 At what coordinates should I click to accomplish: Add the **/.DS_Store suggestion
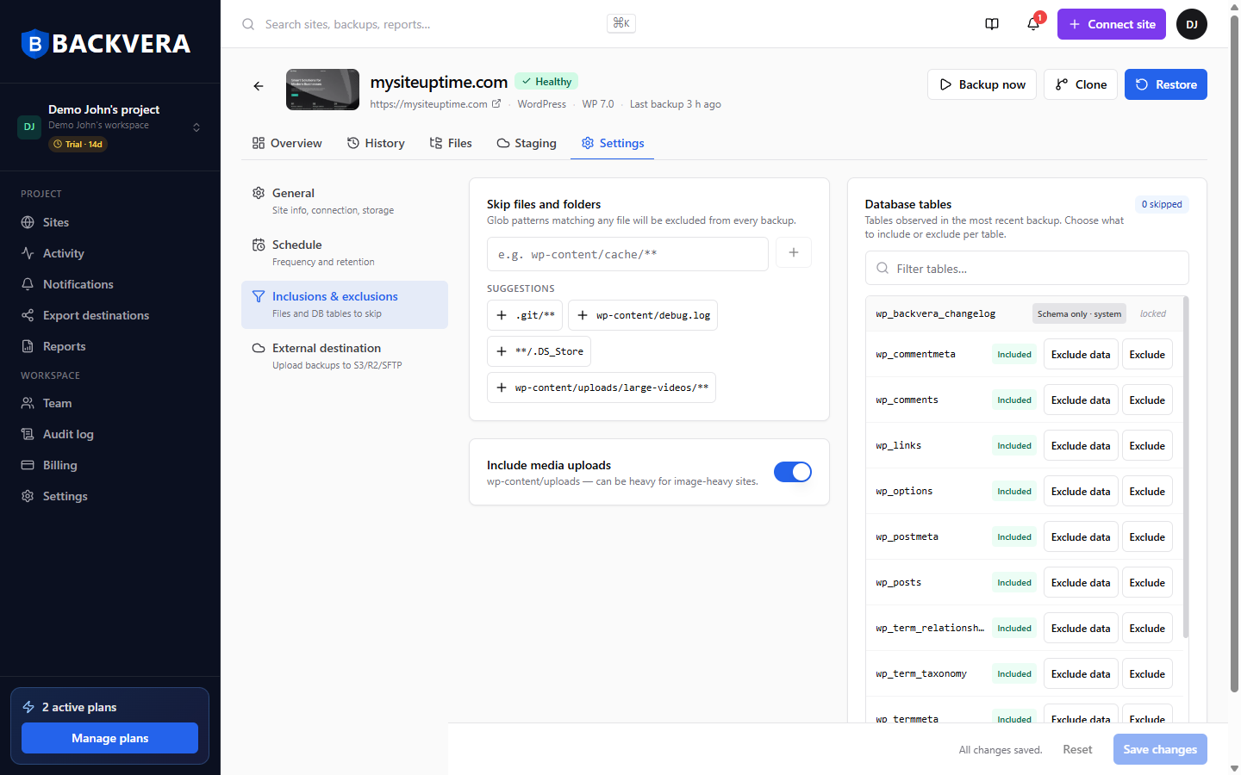click(539, 351)
